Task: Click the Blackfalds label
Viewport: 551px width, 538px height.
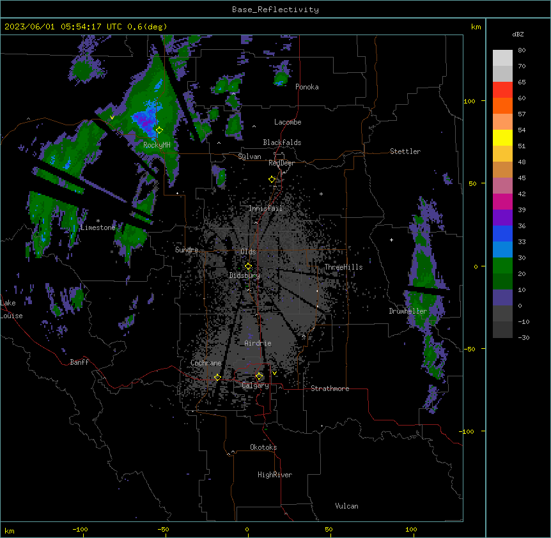Action: pos(282,142)
